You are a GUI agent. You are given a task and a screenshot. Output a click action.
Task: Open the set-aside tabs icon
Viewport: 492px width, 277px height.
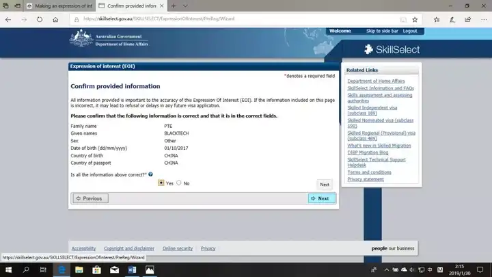[x=5, y=5]
